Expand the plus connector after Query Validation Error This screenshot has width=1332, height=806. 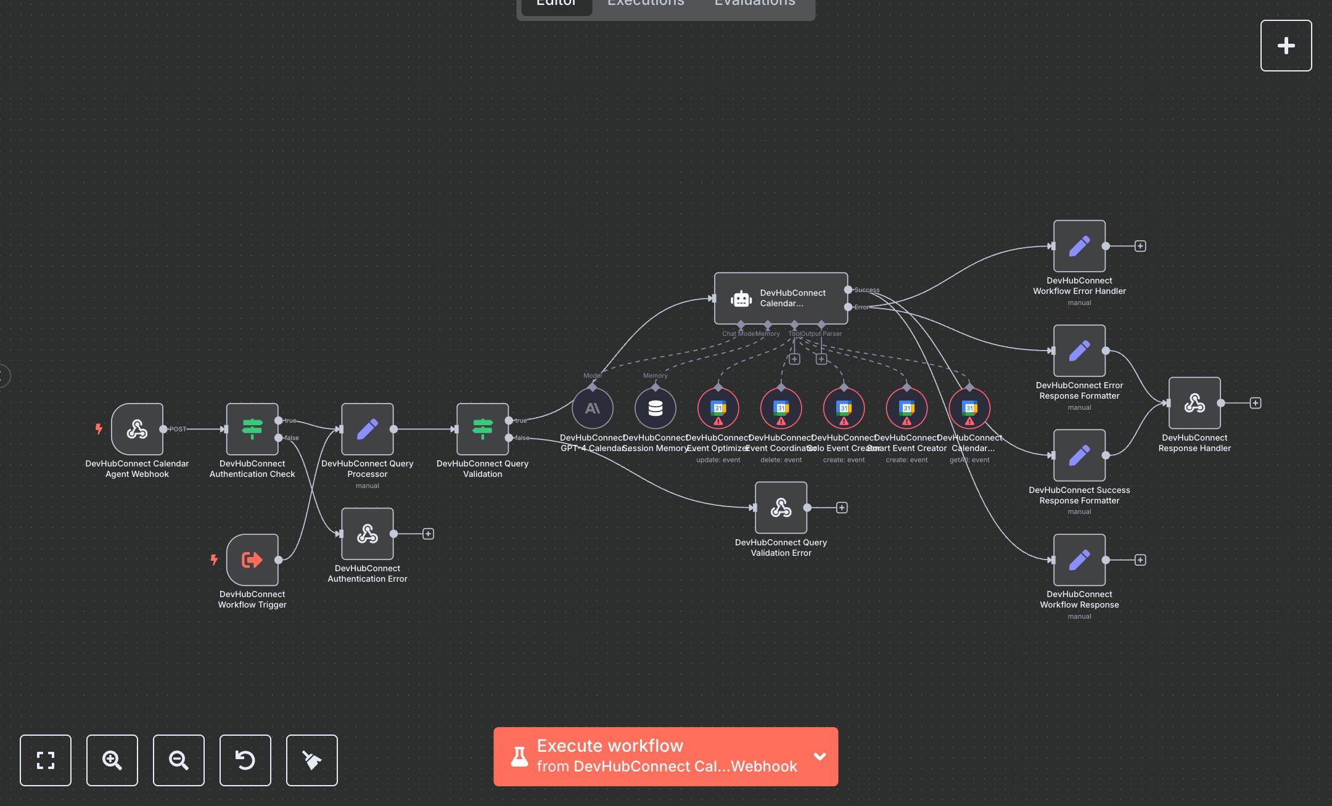[842, 508]
